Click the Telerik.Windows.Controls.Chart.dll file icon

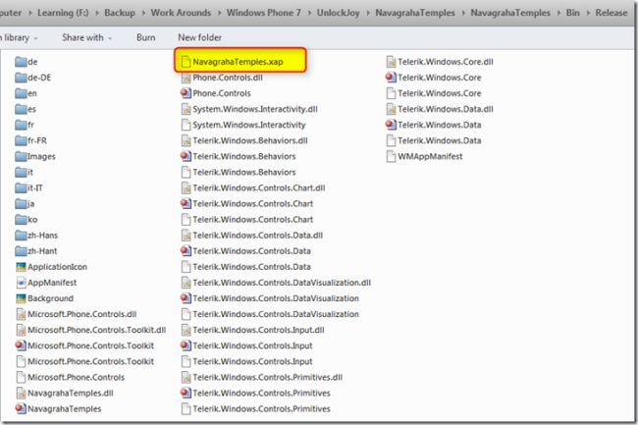(x=186, y=187)
